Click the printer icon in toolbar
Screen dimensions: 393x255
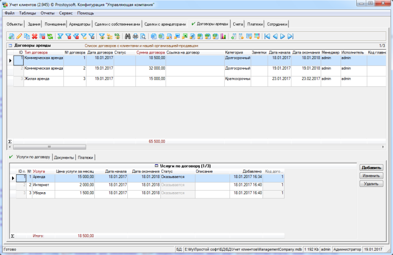[135, 36]
